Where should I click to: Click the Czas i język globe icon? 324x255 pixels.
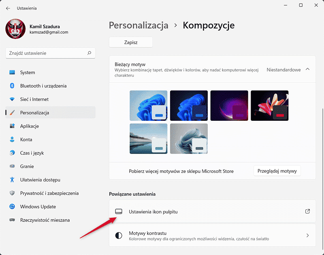point(12,153)
